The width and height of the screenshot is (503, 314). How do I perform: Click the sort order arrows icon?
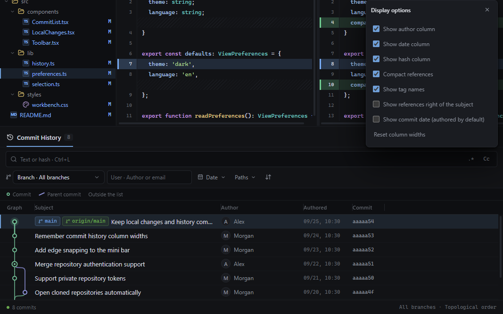tap(268, 177)
